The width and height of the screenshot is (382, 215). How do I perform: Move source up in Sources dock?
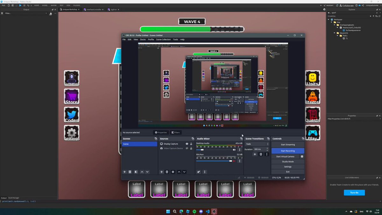point(179,172)
